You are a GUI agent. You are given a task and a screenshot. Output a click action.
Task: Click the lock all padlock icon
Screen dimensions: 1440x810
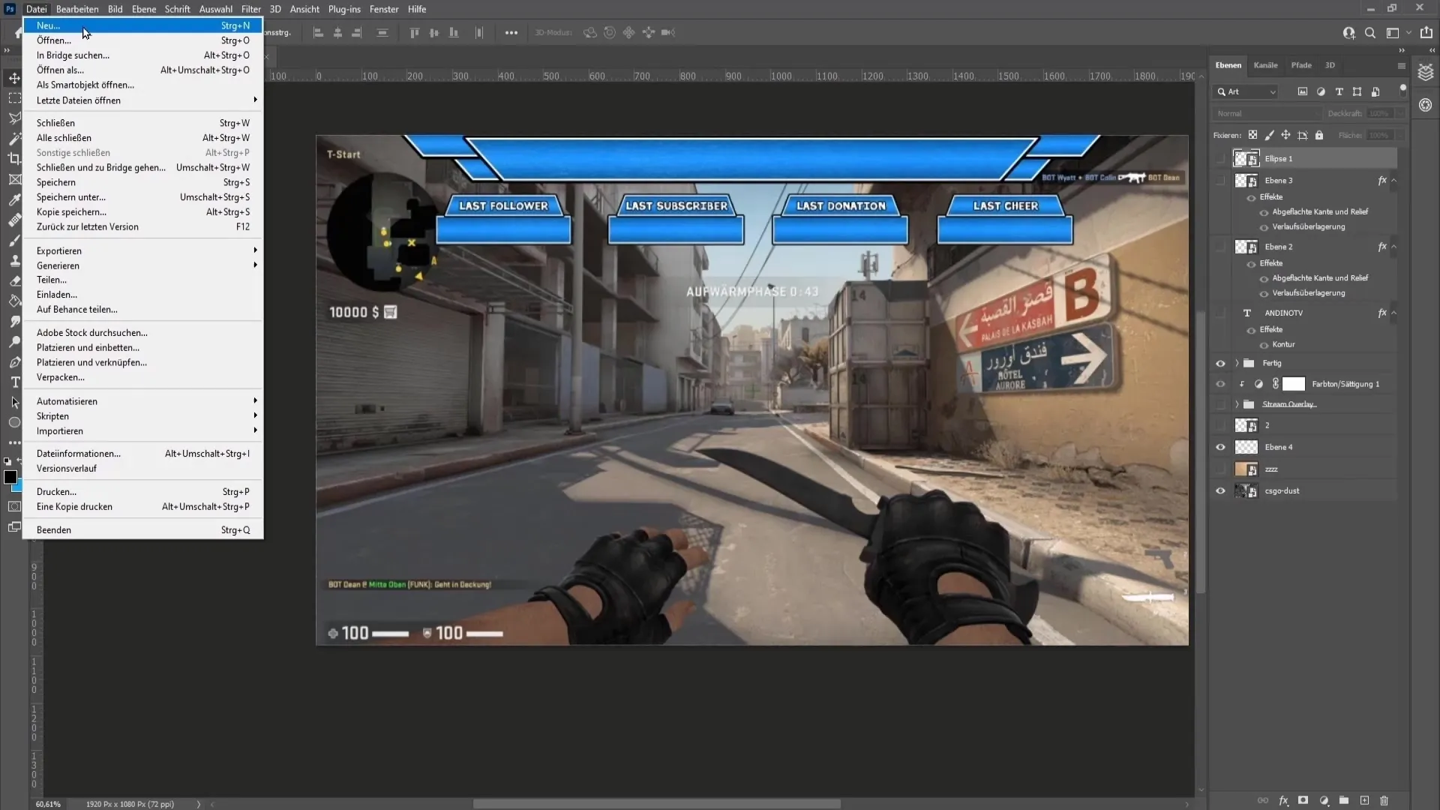point(1319,135)
